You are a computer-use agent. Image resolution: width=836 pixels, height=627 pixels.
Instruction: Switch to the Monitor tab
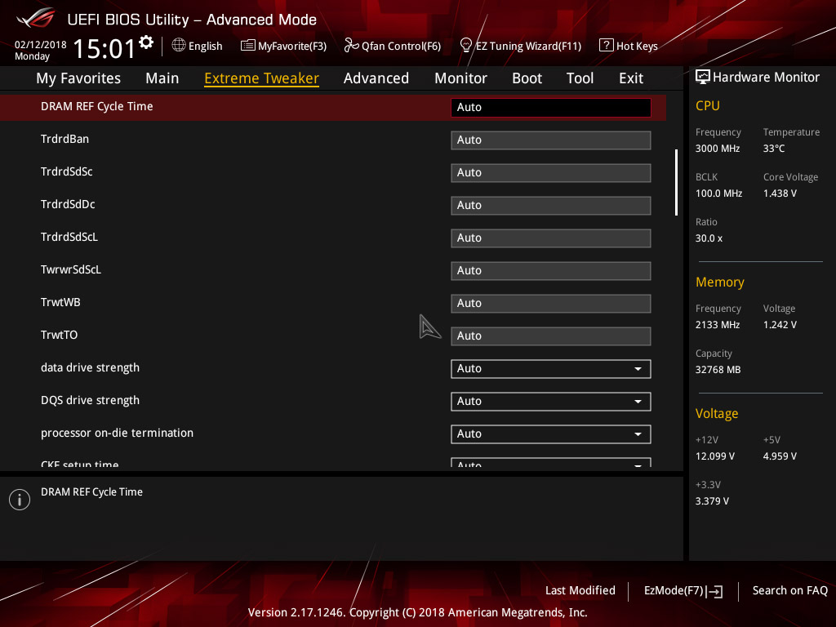tap(460, 78)
